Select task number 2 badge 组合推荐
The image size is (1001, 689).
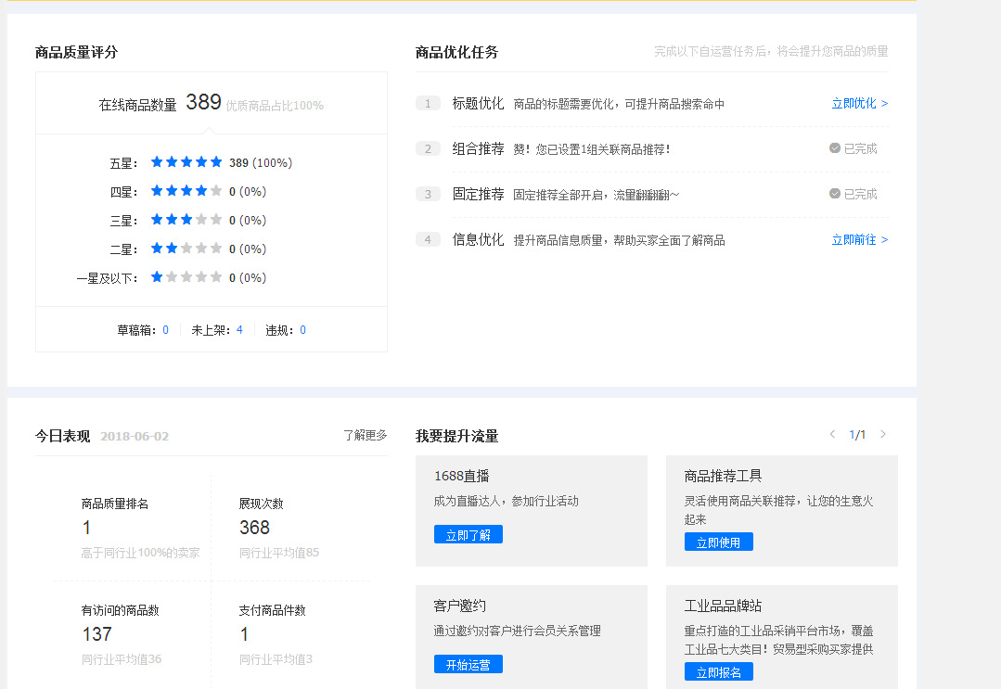click(428, 148)
